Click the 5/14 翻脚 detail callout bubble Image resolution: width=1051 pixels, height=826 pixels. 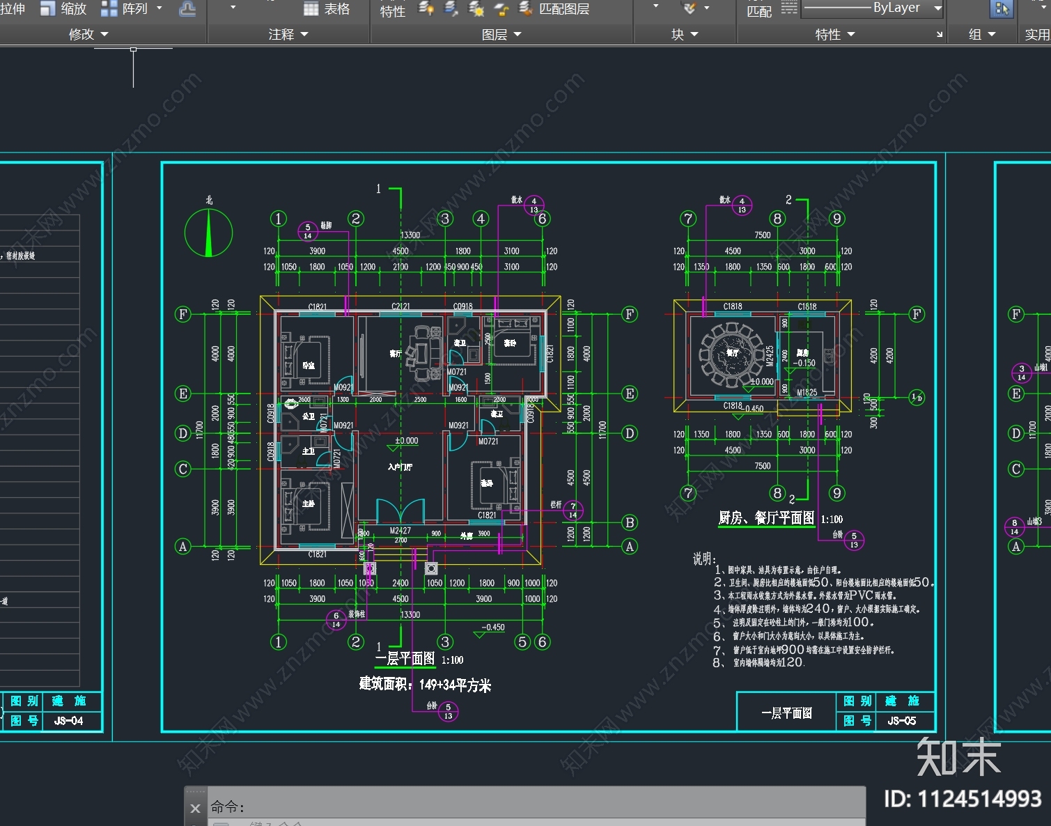click(308, 231)
